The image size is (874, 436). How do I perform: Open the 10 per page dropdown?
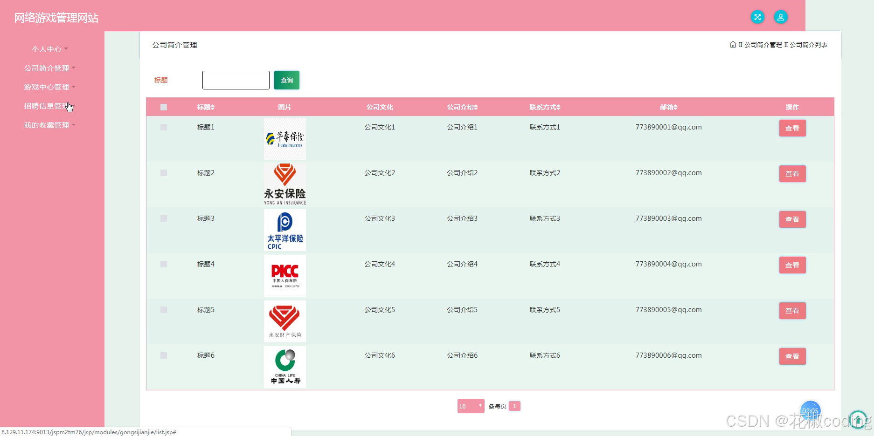coord(471,406)
